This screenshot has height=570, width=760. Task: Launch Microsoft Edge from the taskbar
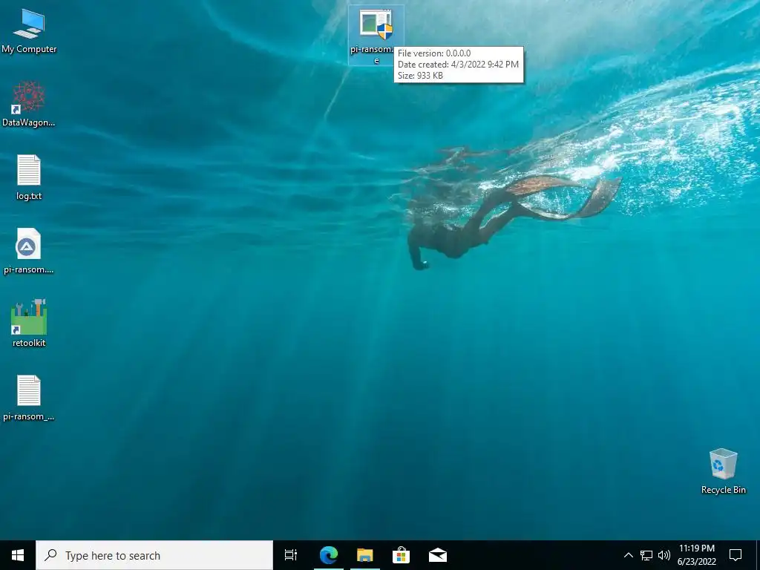point(329,555)
